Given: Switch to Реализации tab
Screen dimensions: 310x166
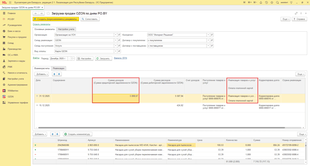Looking at the screenshot, I should click(x=58, y=68).
